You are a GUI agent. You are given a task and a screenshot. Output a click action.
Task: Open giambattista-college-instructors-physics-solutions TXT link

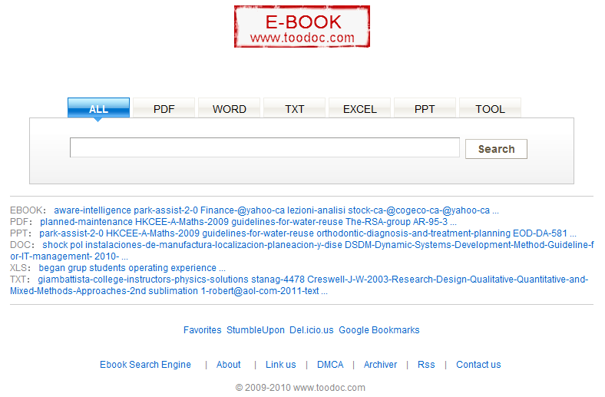click(x=143, y=280)
